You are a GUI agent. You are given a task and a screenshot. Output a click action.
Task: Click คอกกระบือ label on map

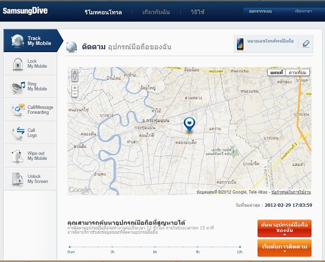226,182
